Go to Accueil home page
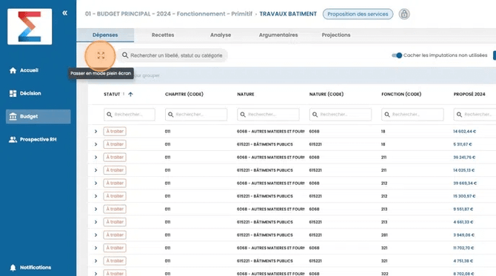 pyautogui.click(x=24, y=70)
